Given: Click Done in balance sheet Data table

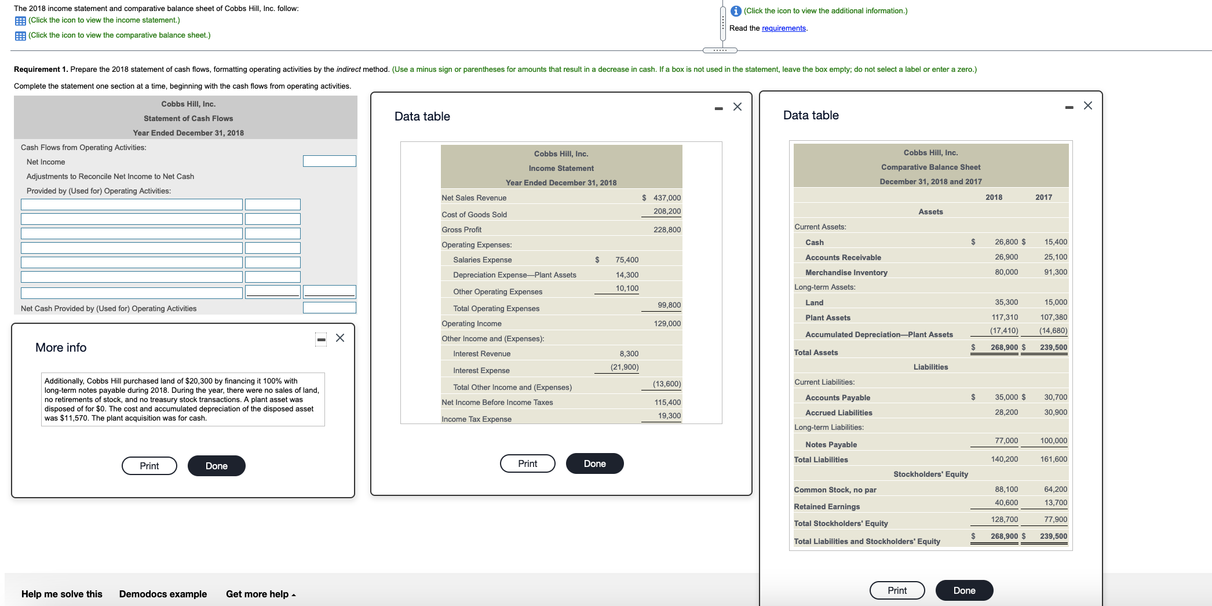Looking at the screenshot, I should (965, 590).
